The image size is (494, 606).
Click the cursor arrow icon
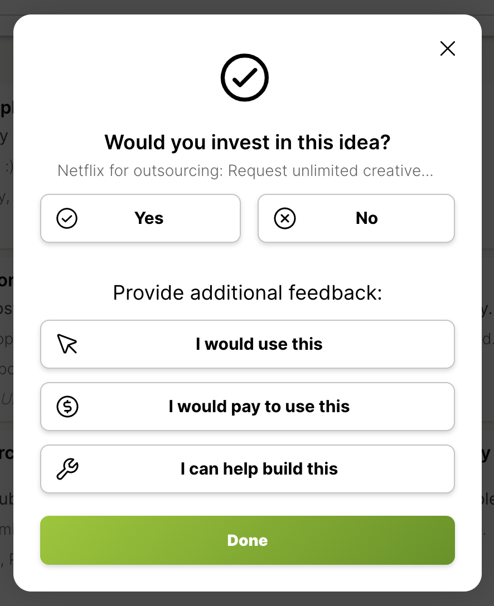point(67,344)
